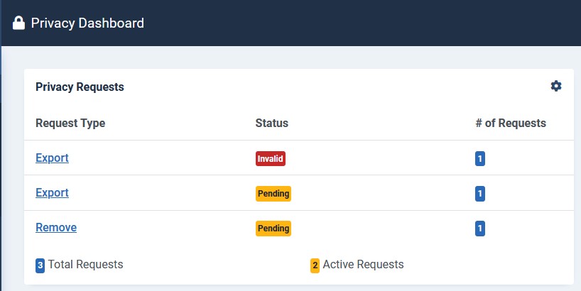Click the # of Requests column header

(x=511, y=123)
